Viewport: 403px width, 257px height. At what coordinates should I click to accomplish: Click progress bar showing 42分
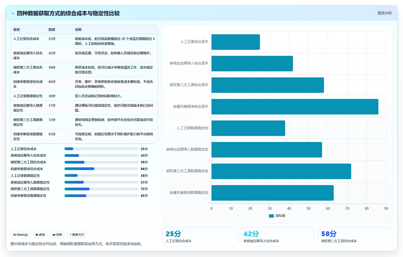pyautogui.click(x=101, y=155)
